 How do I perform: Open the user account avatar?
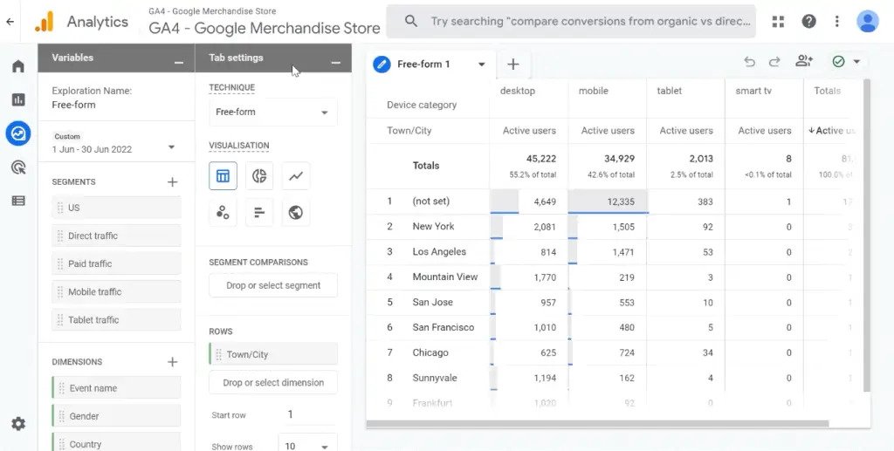coord(868,22)
